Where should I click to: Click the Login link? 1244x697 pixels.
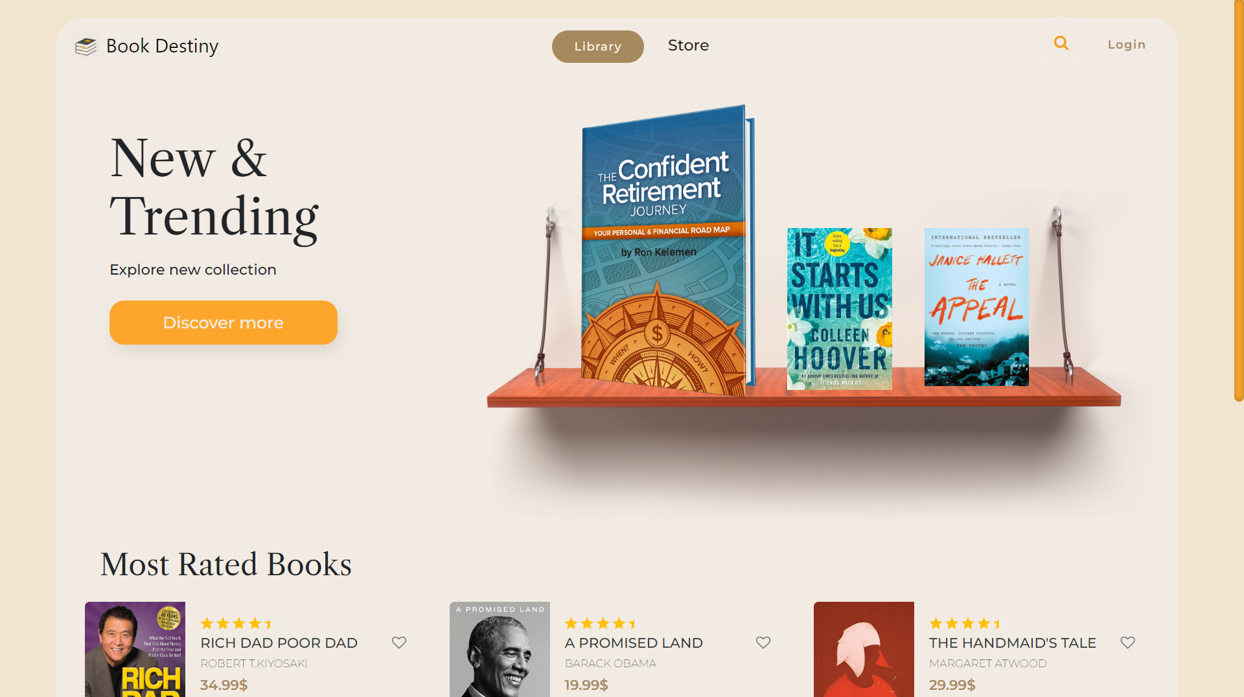[1126, 45]
